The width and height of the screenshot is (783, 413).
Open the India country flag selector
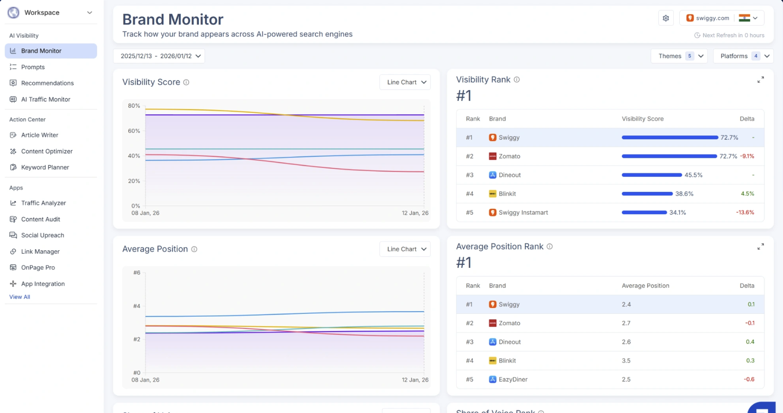[748, 18]
